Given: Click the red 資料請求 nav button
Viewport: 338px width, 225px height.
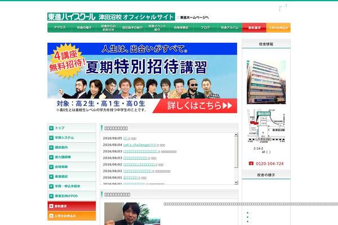Looking at the screenshot, I should (x=255, y=28).
